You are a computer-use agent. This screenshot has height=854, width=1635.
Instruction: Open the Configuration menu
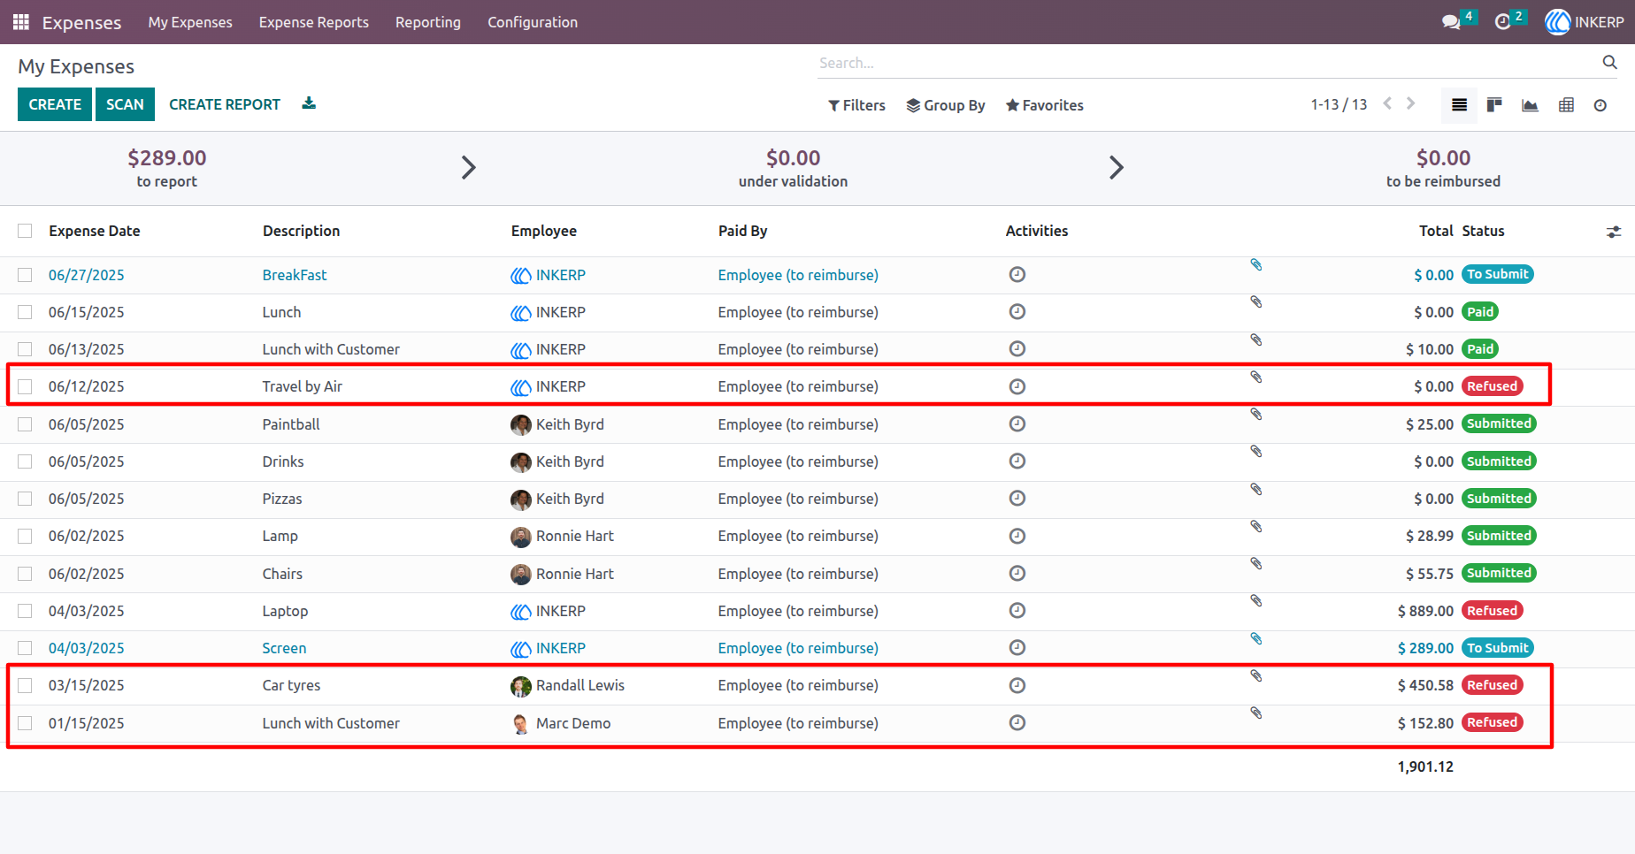pyautogui.click(x=533, y=22)
